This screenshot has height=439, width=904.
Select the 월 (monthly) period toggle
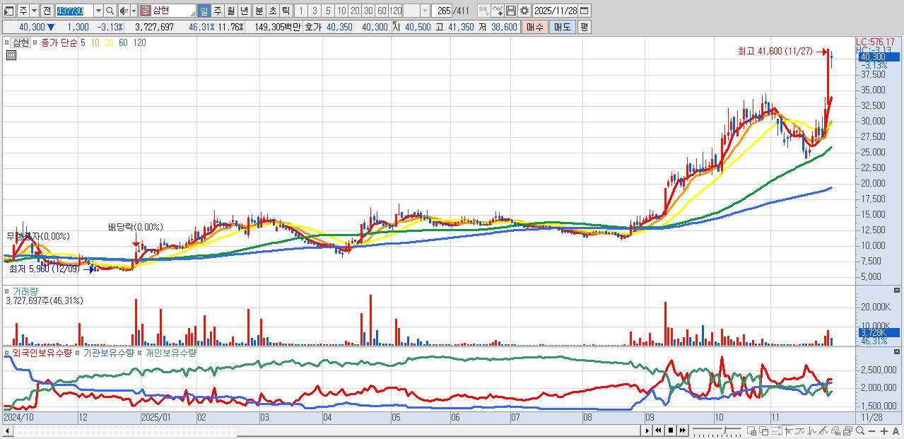(x=230, y=11)
